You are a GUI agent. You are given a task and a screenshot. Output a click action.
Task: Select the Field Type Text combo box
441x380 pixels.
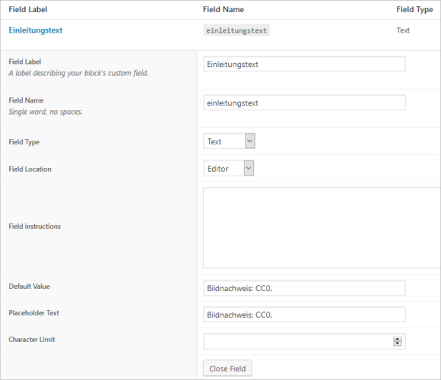pos(229,141)
